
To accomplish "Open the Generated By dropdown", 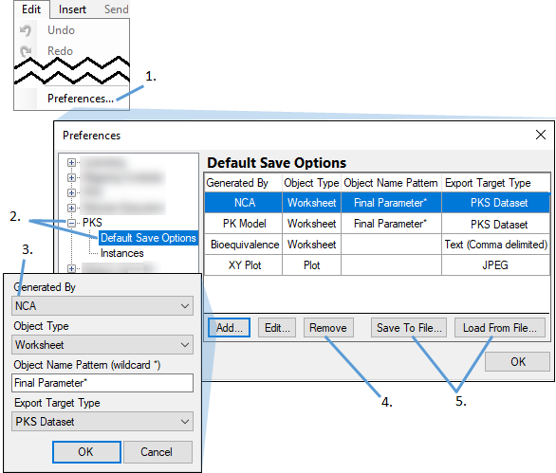I will [x=102, y=306].
